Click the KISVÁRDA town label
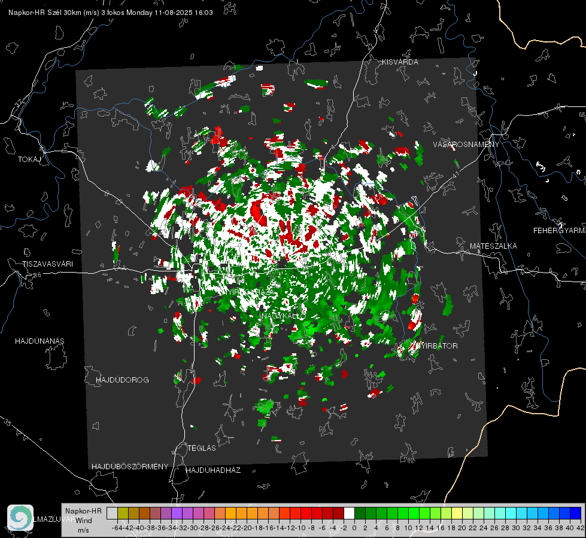This screenshot has height=538, width=586. point(400,62)
